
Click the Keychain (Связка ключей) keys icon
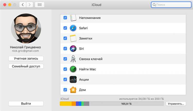pos(73,59)
